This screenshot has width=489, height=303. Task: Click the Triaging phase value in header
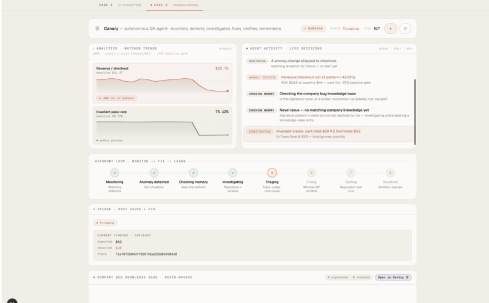(351, 28)
